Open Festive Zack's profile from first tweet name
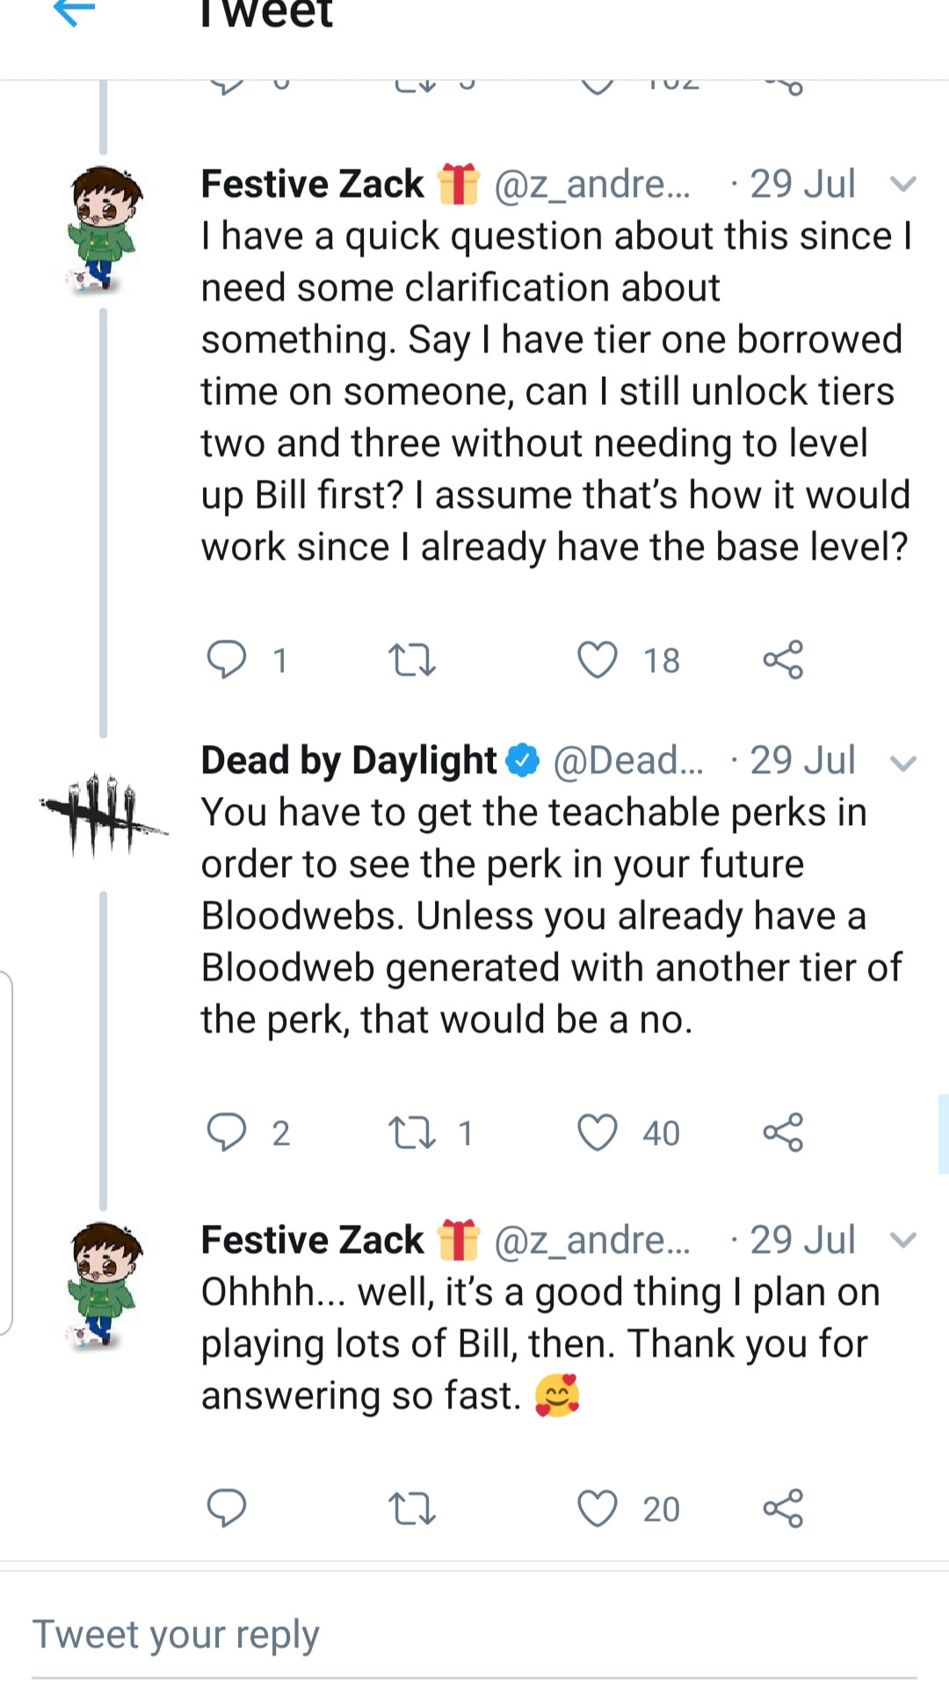The height and width of the screenshot is (1687, 949). (x=312, y=184)
